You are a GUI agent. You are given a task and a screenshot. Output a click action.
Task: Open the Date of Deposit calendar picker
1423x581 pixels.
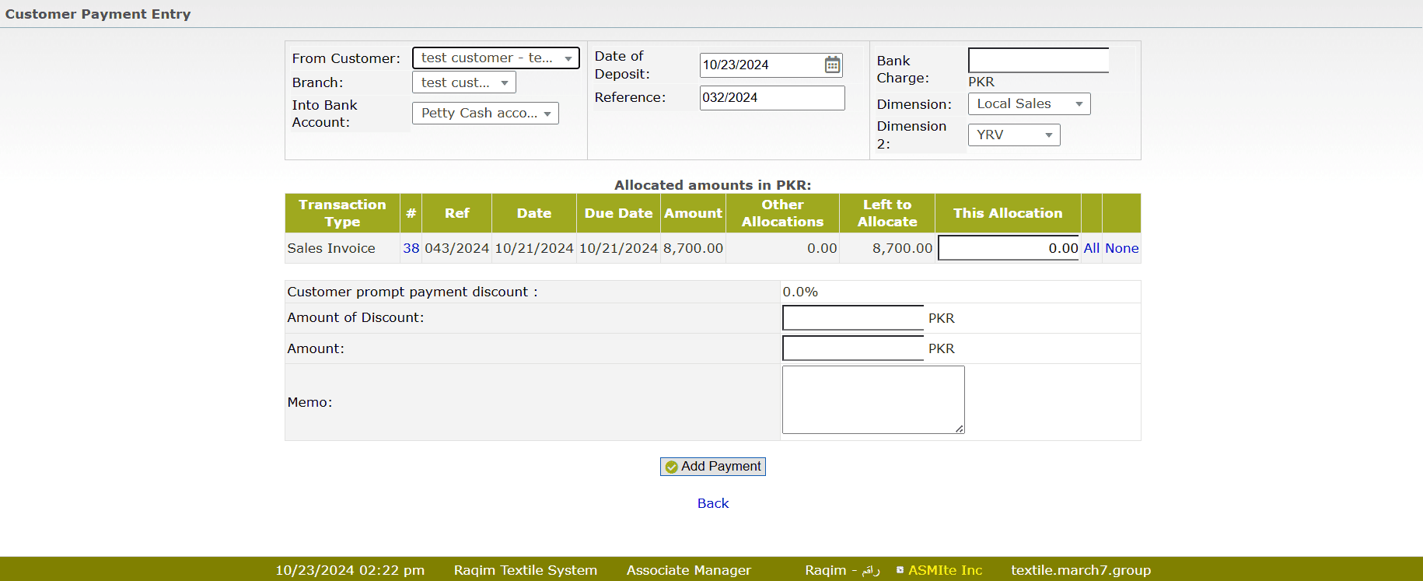point(832,65)
